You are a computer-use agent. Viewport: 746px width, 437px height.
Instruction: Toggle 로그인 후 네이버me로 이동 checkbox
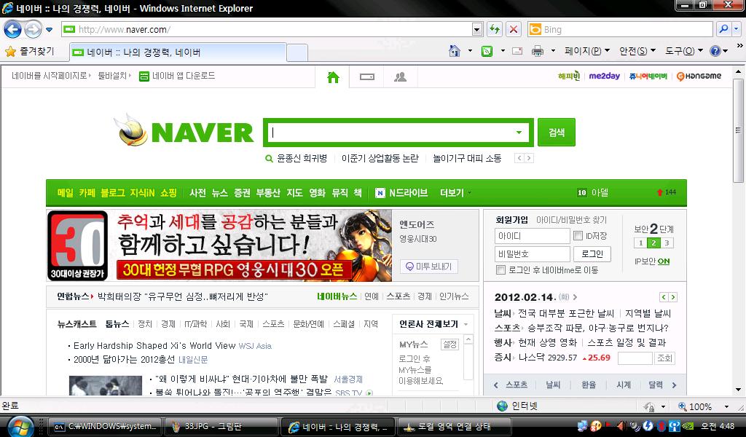(x=500, y=269)
